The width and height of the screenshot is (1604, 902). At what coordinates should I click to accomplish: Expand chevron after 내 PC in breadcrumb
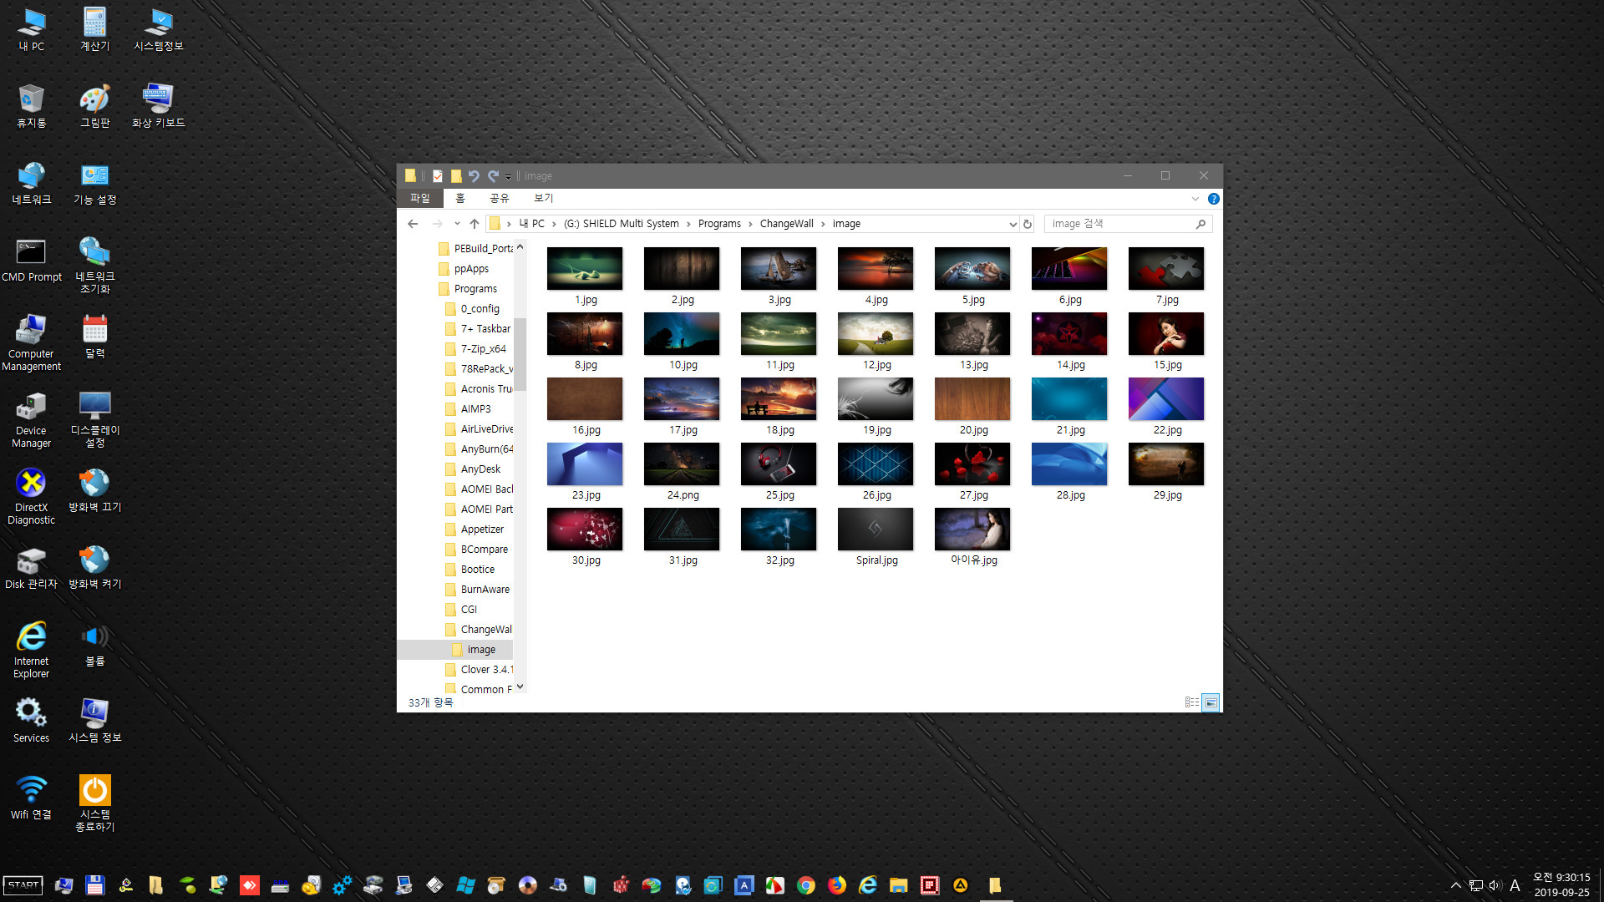point(554,224)
